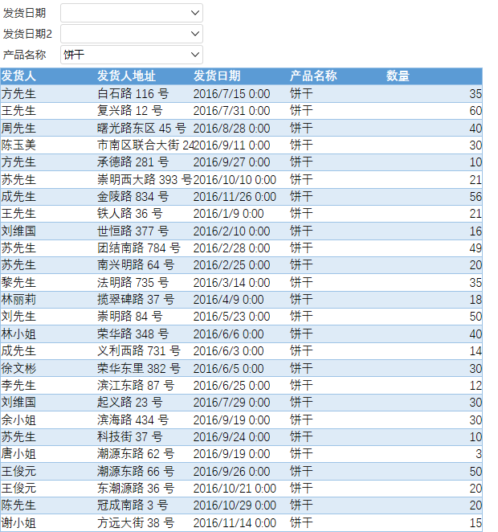Click the name cell 陈先生
The height and width of the screenshot is (532, 498).
pos(18,505)
